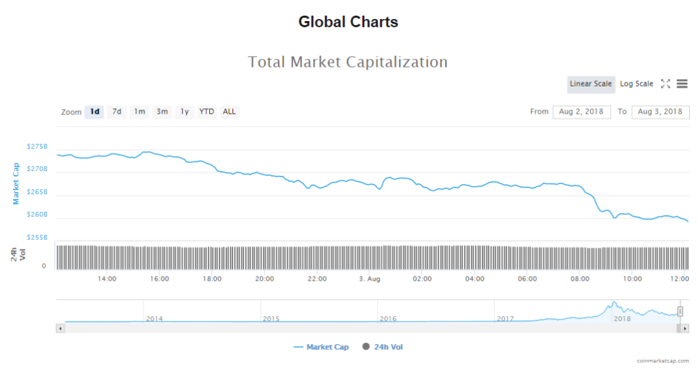
Task: Select the 1d zoom range
Action: pos(95,112)
